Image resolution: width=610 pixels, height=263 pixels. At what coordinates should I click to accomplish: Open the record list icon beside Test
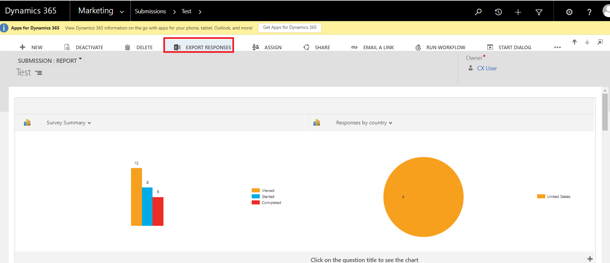pyautogui.click(x=39, y=73)
